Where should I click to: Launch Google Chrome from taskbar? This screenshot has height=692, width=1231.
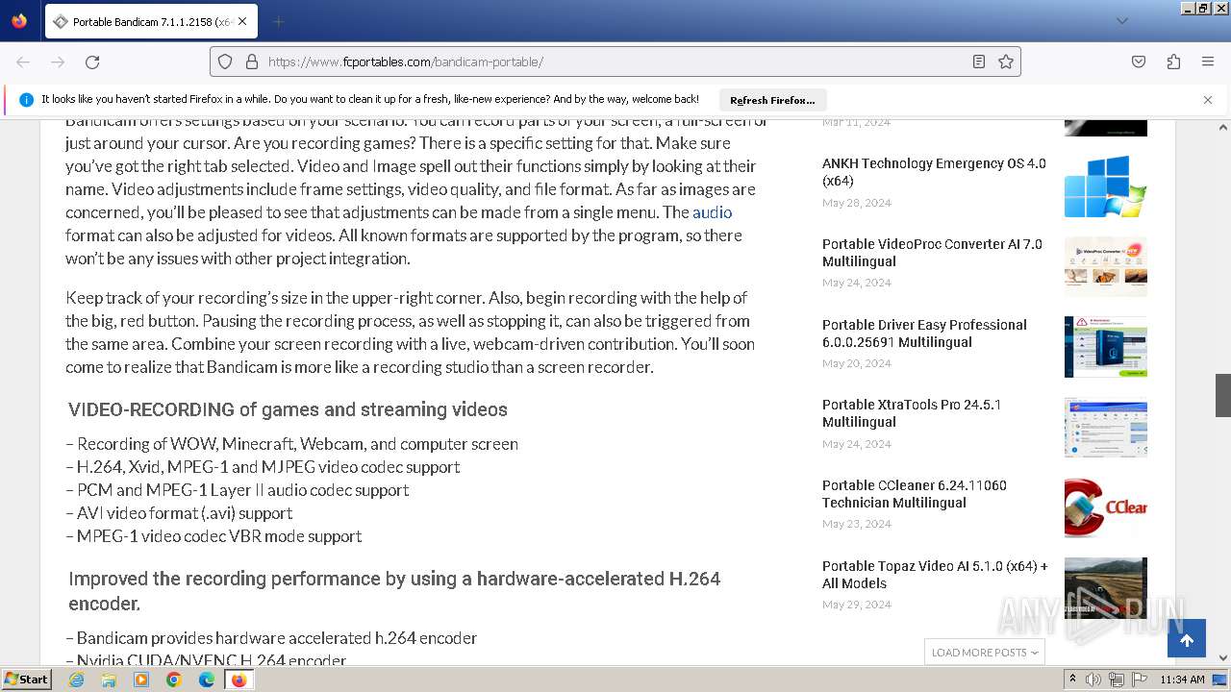pos(174,680)
